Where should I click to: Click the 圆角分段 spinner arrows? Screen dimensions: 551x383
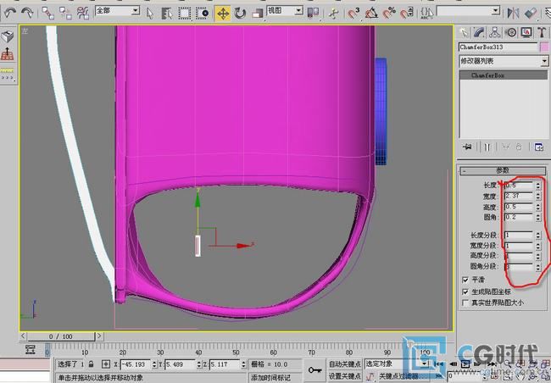point(538,267)
